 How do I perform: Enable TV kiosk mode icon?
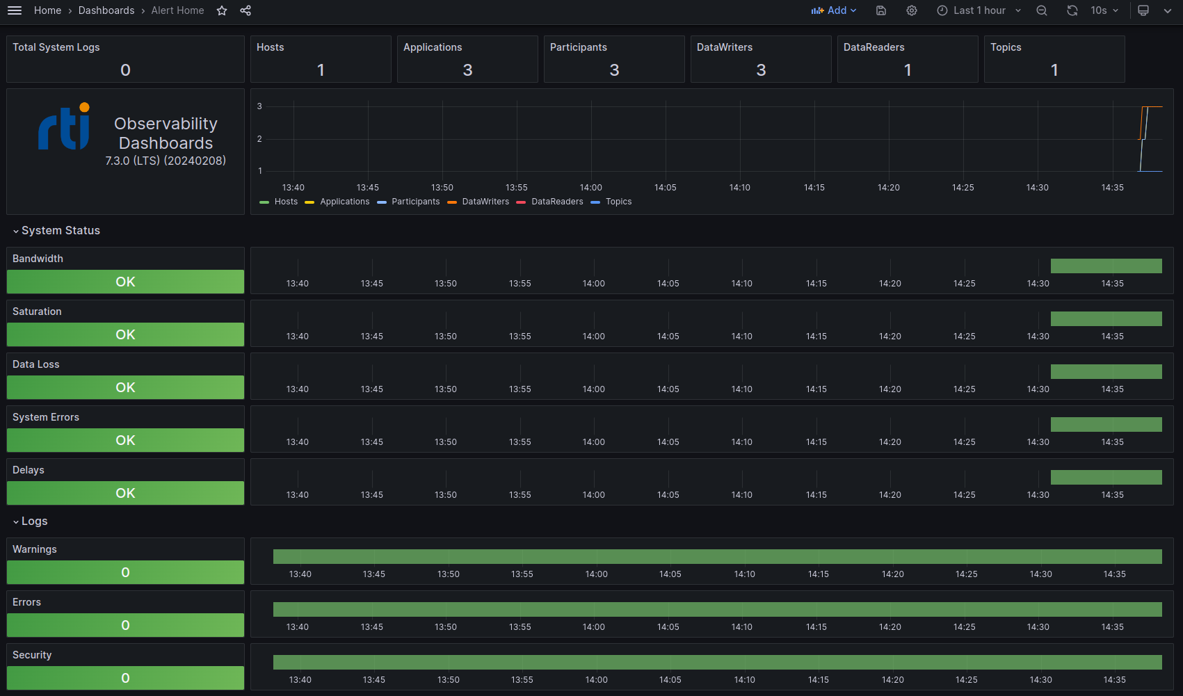[x=1144, y=10]
